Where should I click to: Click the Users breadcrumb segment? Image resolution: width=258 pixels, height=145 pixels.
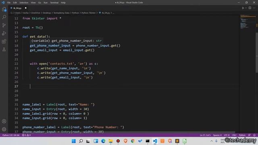click(18, 13)
